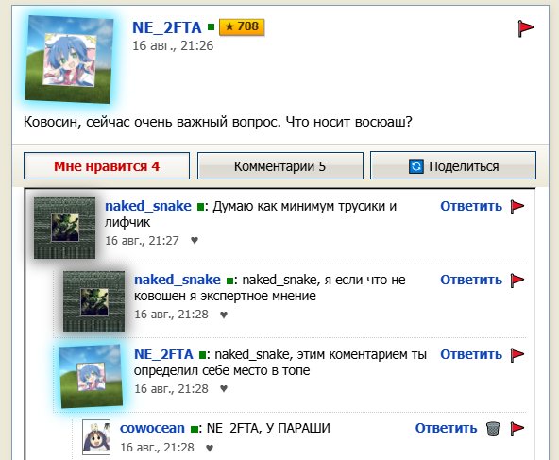Click cowocean comment text У ПАРАШИ
The height and width of the screenshot is (460, 559).
click(x=298, y=428)
